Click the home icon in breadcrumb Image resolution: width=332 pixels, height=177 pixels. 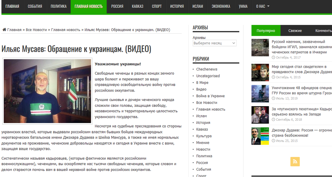[4, 30]
